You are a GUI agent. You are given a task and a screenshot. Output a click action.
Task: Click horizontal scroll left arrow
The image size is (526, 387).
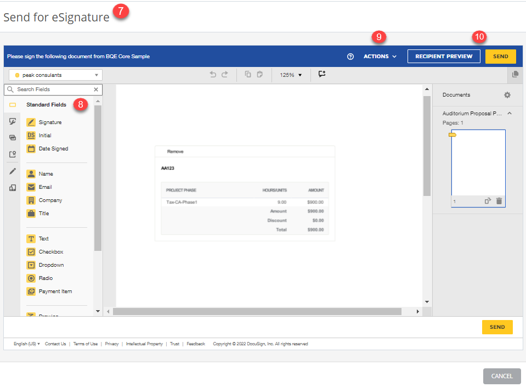click(x=108, y=311)
